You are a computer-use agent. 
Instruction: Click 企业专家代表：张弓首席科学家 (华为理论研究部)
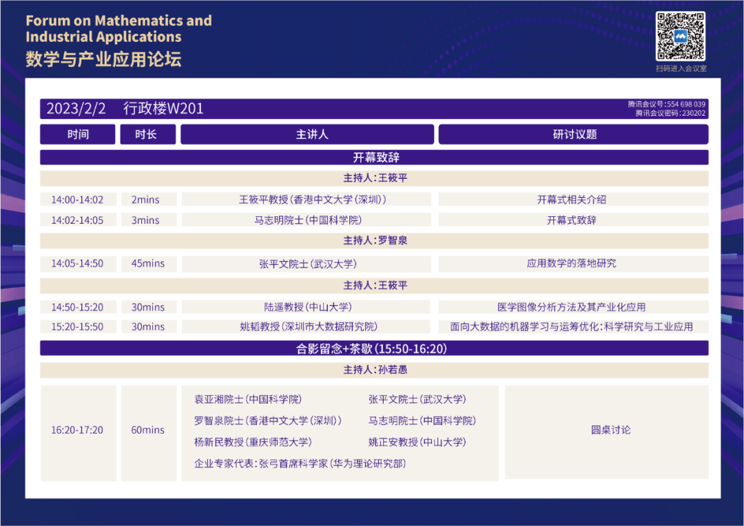point(300,463)
